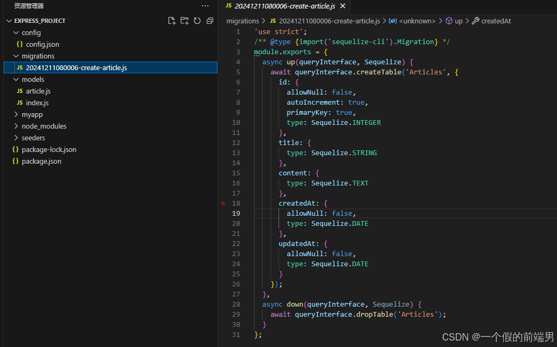
Task: Close the 20241211080006-create-article.js editor tab
Action: tap(343, 6)
